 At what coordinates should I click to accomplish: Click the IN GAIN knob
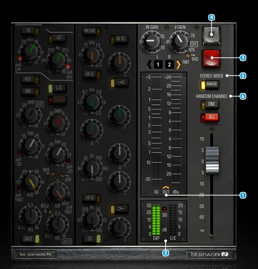tap(151, 41)
